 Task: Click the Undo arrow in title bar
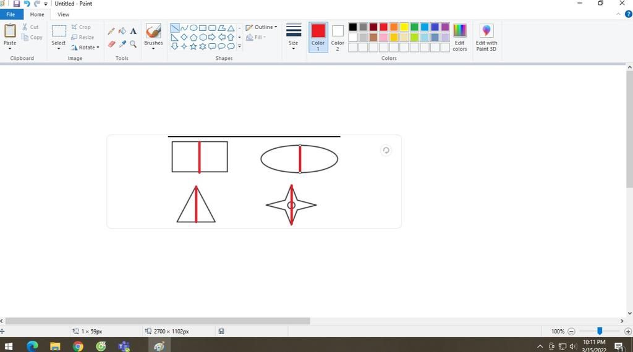pos(27,4)
